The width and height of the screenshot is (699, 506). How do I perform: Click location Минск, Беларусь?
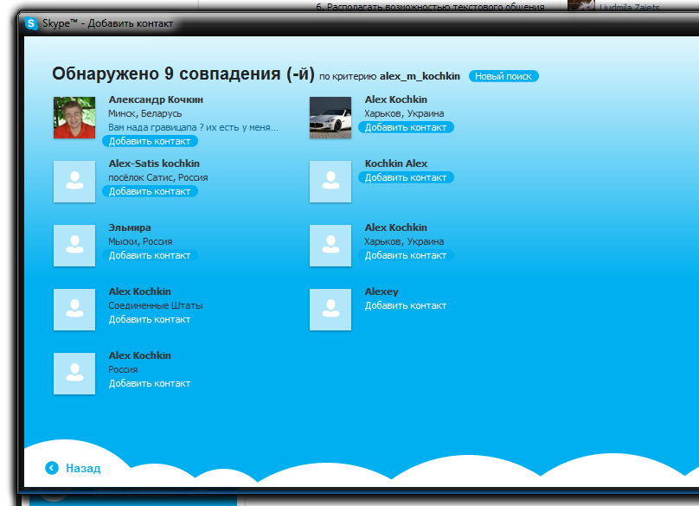tap(145, 113)
